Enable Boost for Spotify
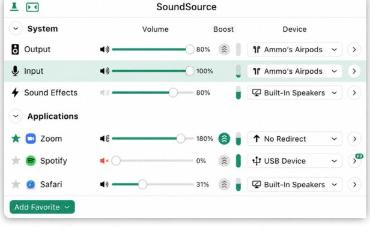 point(224,161)
